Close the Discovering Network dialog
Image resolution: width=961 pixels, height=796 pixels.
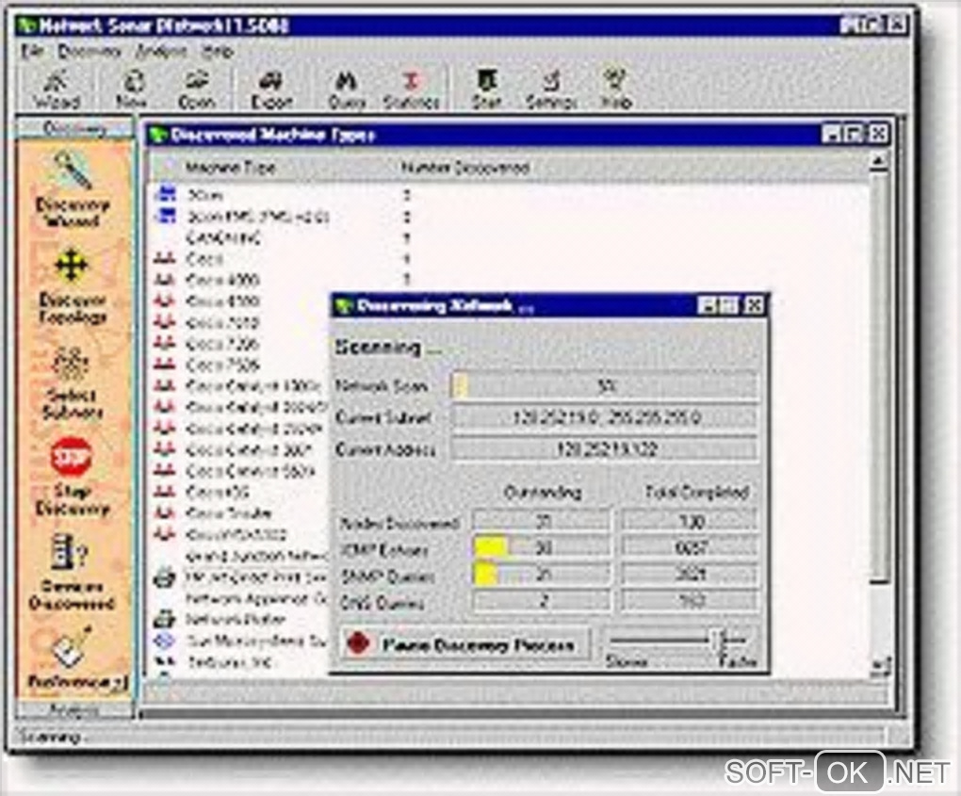(755, 304)
